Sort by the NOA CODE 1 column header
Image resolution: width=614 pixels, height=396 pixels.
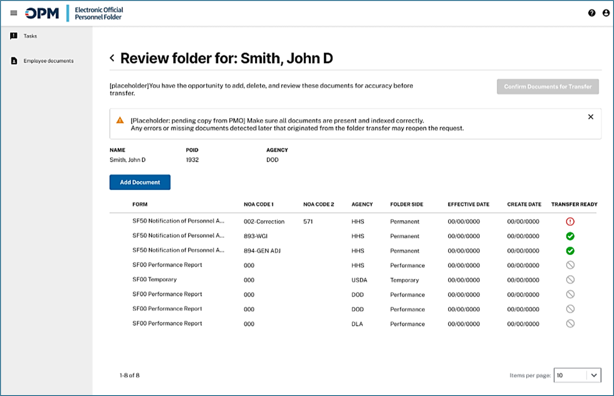(259, 204)
